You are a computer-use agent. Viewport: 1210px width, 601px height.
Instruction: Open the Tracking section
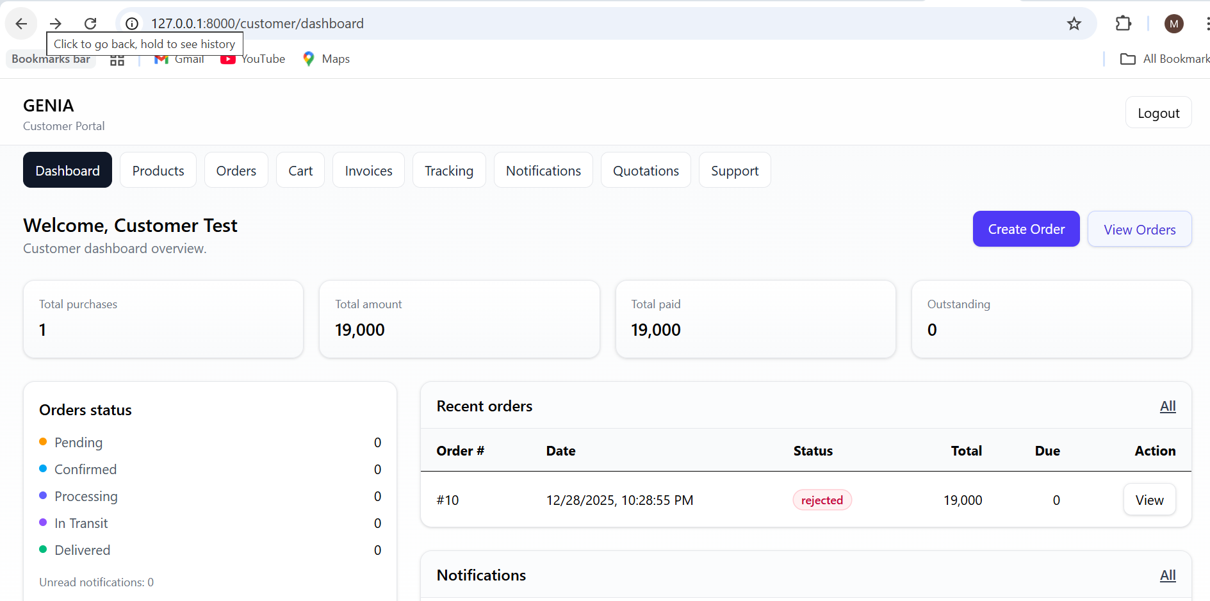[x=449, y=170]
